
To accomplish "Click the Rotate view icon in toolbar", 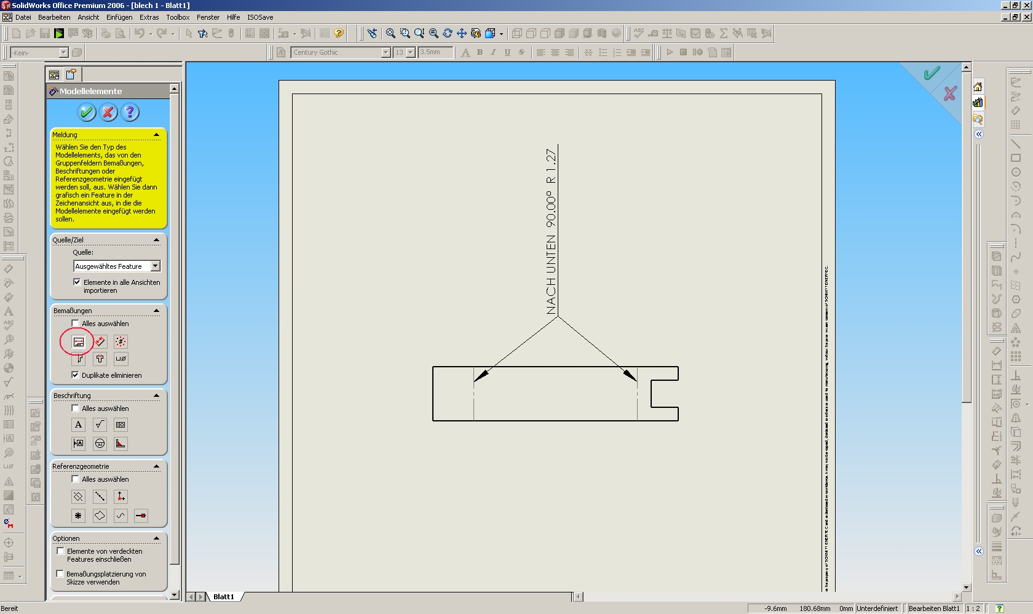I will point(447,33).
